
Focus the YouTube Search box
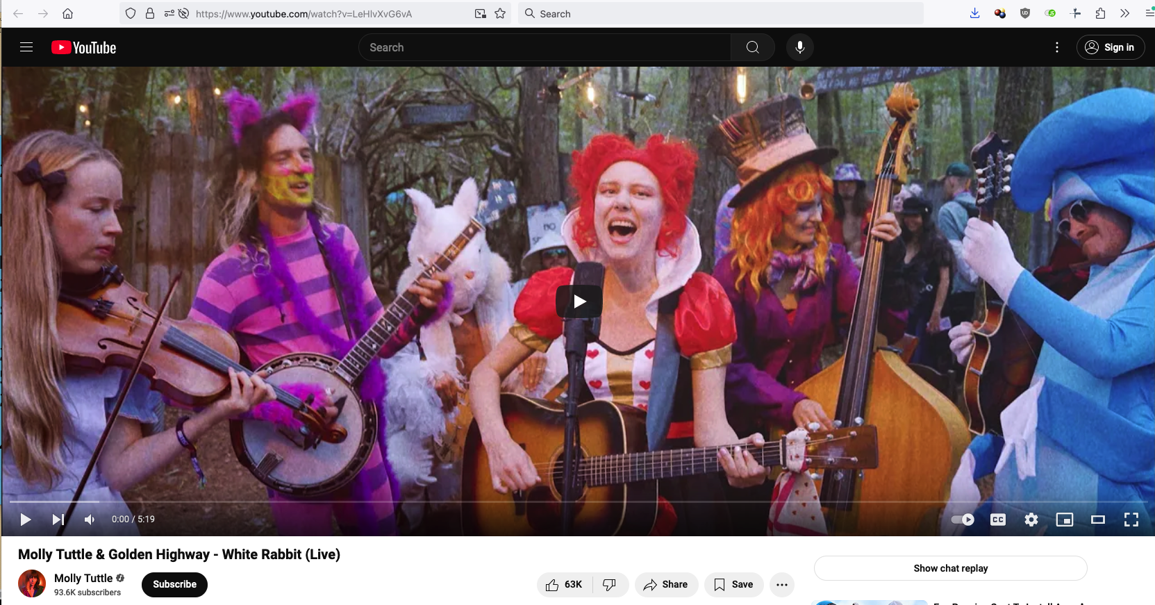tap(545, 47)
